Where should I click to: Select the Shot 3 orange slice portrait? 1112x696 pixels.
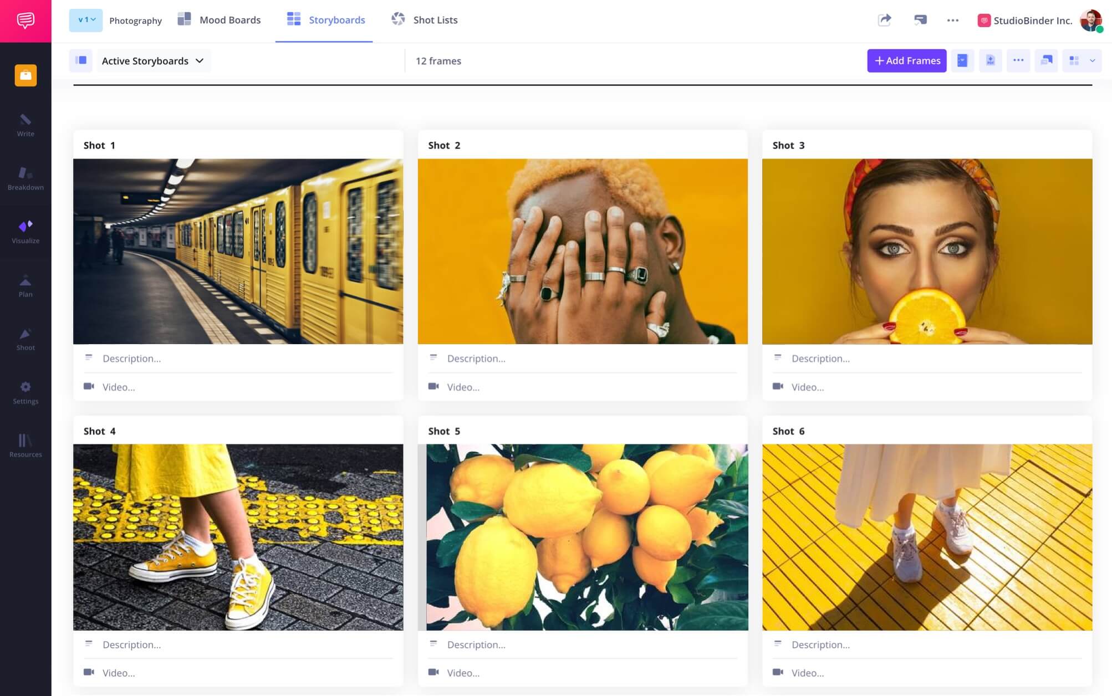click(x=927, y=252)
